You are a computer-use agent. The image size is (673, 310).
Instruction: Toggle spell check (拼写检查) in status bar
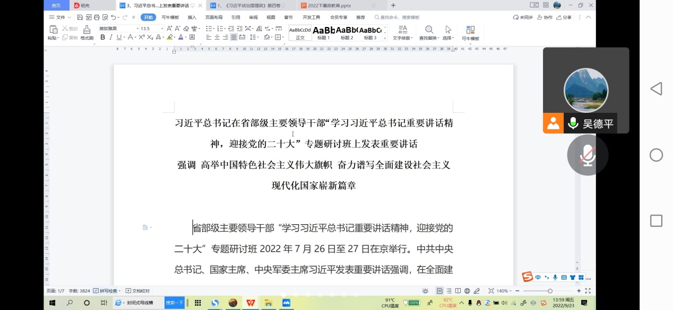tap(107, 291)
